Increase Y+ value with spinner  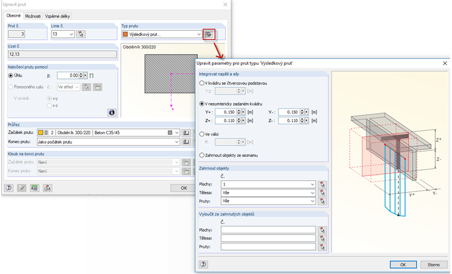238,111
